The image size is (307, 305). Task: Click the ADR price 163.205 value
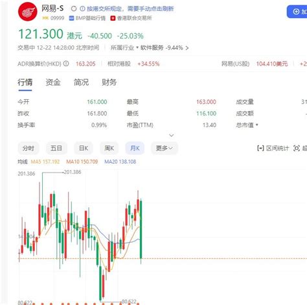[x=85, y=64]
